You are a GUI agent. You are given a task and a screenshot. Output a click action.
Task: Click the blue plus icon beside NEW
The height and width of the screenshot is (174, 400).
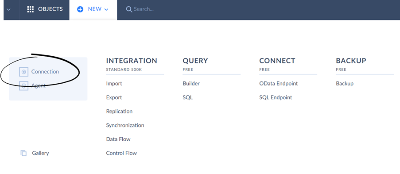click(80, 9)
